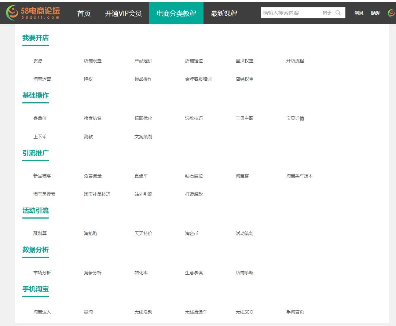Select the 电商分类教程 tab
Viewport: 396px width, 326px height.
[x=176, y=13]
